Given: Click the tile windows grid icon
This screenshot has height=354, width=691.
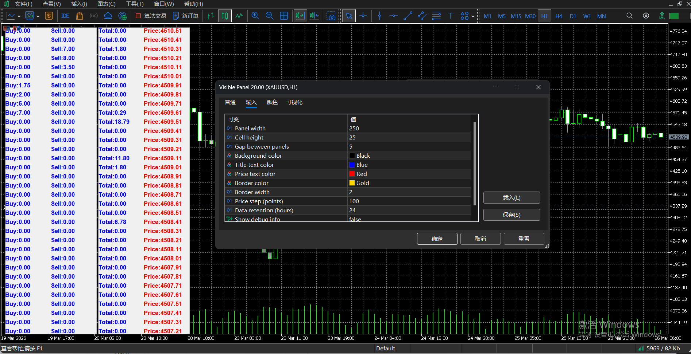Looking at the screenshot, I should pyautogui.click(x=284, y=16).
